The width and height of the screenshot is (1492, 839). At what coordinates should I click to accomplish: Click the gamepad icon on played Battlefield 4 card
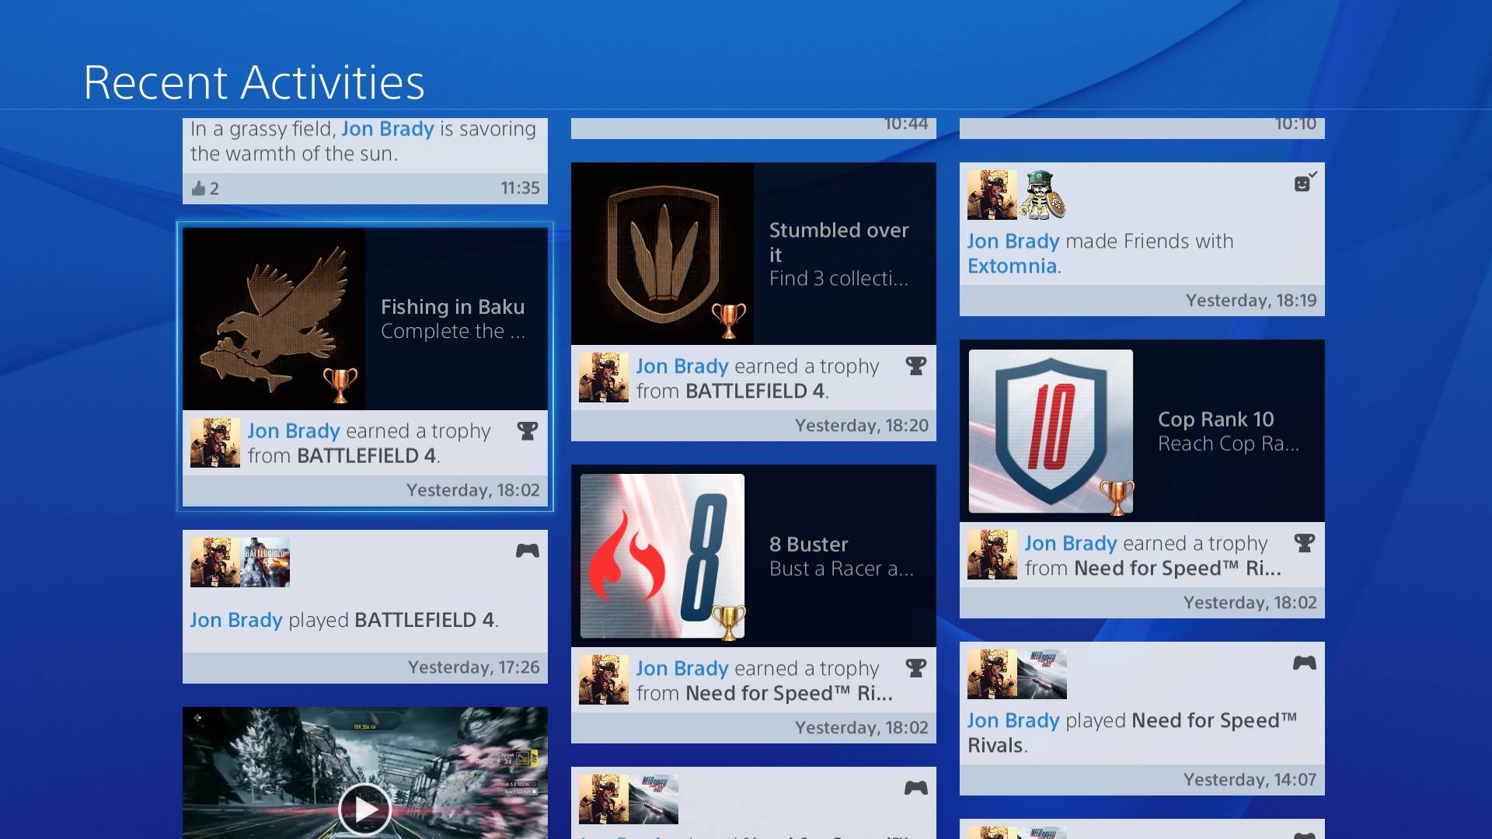(x=528, y=551)
